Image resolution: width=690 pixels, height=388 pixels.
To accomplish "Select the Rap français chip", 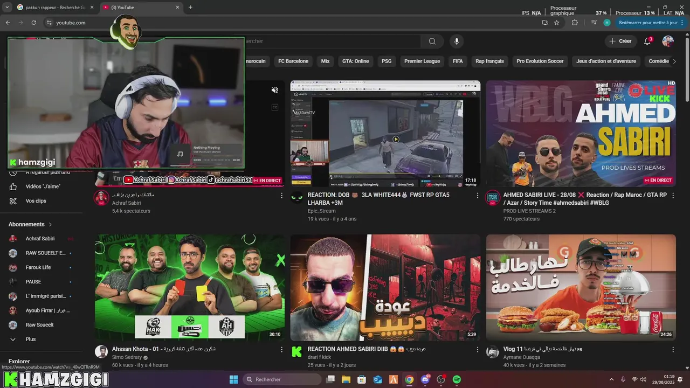I will [x=489, y=61].
